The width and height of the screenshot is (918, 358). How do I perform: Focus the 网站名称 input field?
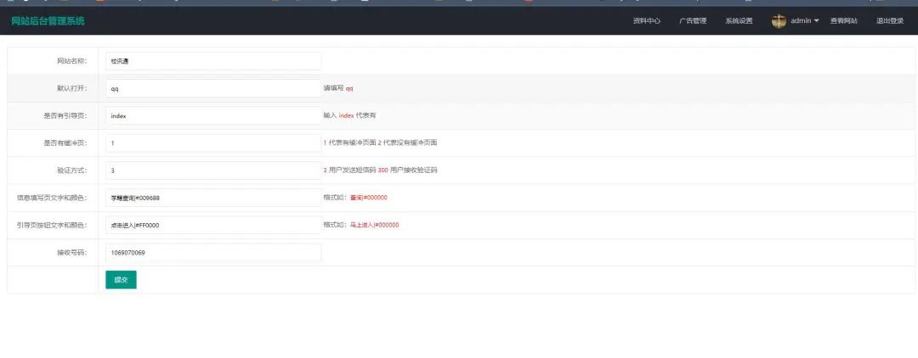tap(213, 61)
